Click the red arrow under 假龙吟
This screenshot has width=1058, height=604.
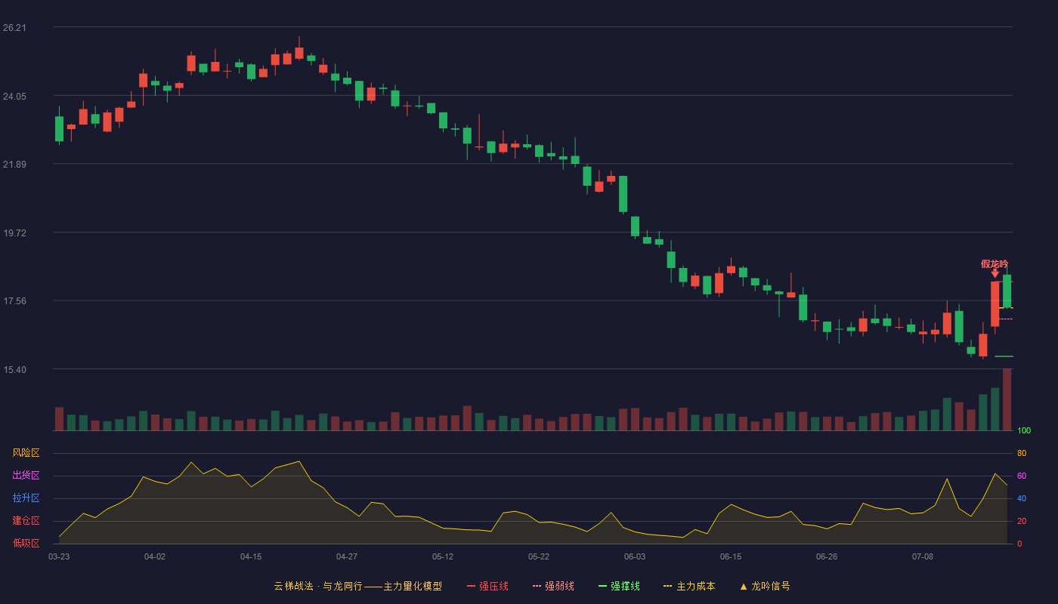995,273
